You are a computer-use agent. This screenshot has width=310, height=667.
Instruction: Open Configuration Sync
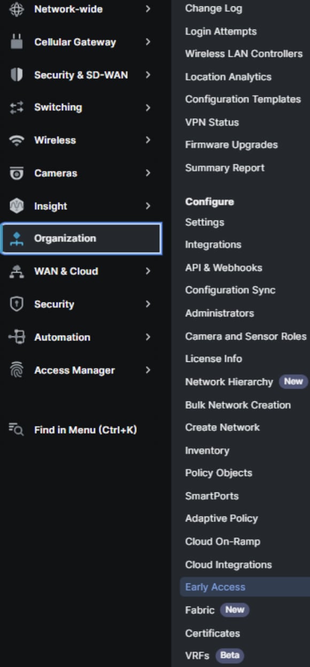(230, 290)
